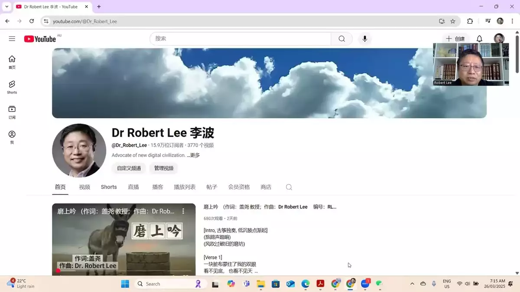Start voice search with the microphone

click(365, 39)
